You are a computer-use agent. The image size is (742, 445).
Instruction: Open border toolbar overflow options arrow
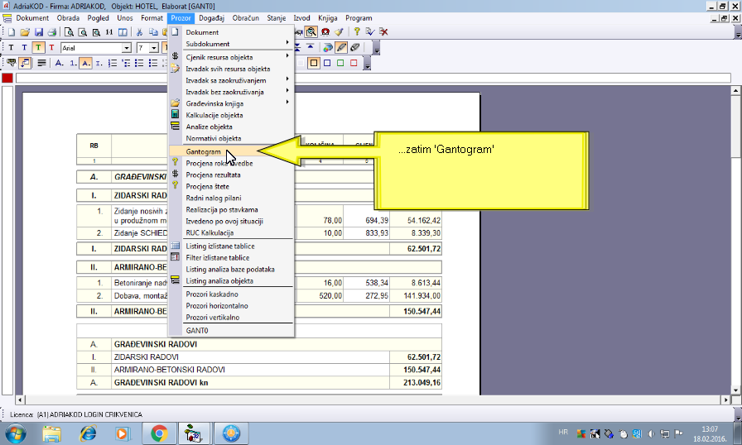click(x=367, y=65)
